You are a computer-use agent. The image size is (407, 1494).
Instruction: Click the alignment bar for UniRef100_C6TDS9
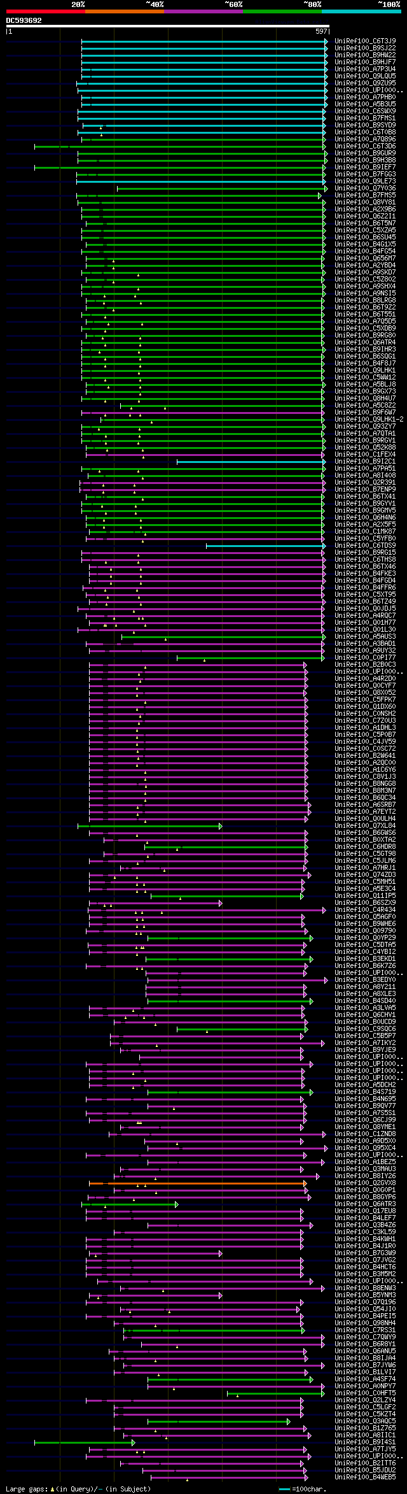266,545
